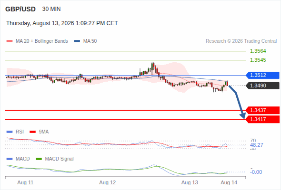This screenshot has width=281, height=190.
Task: Click the green MACD Signal legend marker
Action: pyautogui.click(x=39, y=159)
